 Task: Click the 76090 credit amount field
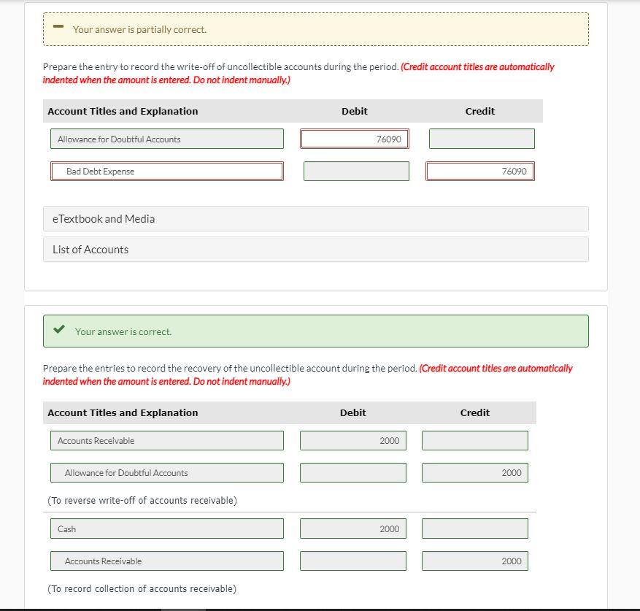coord(479,171)
